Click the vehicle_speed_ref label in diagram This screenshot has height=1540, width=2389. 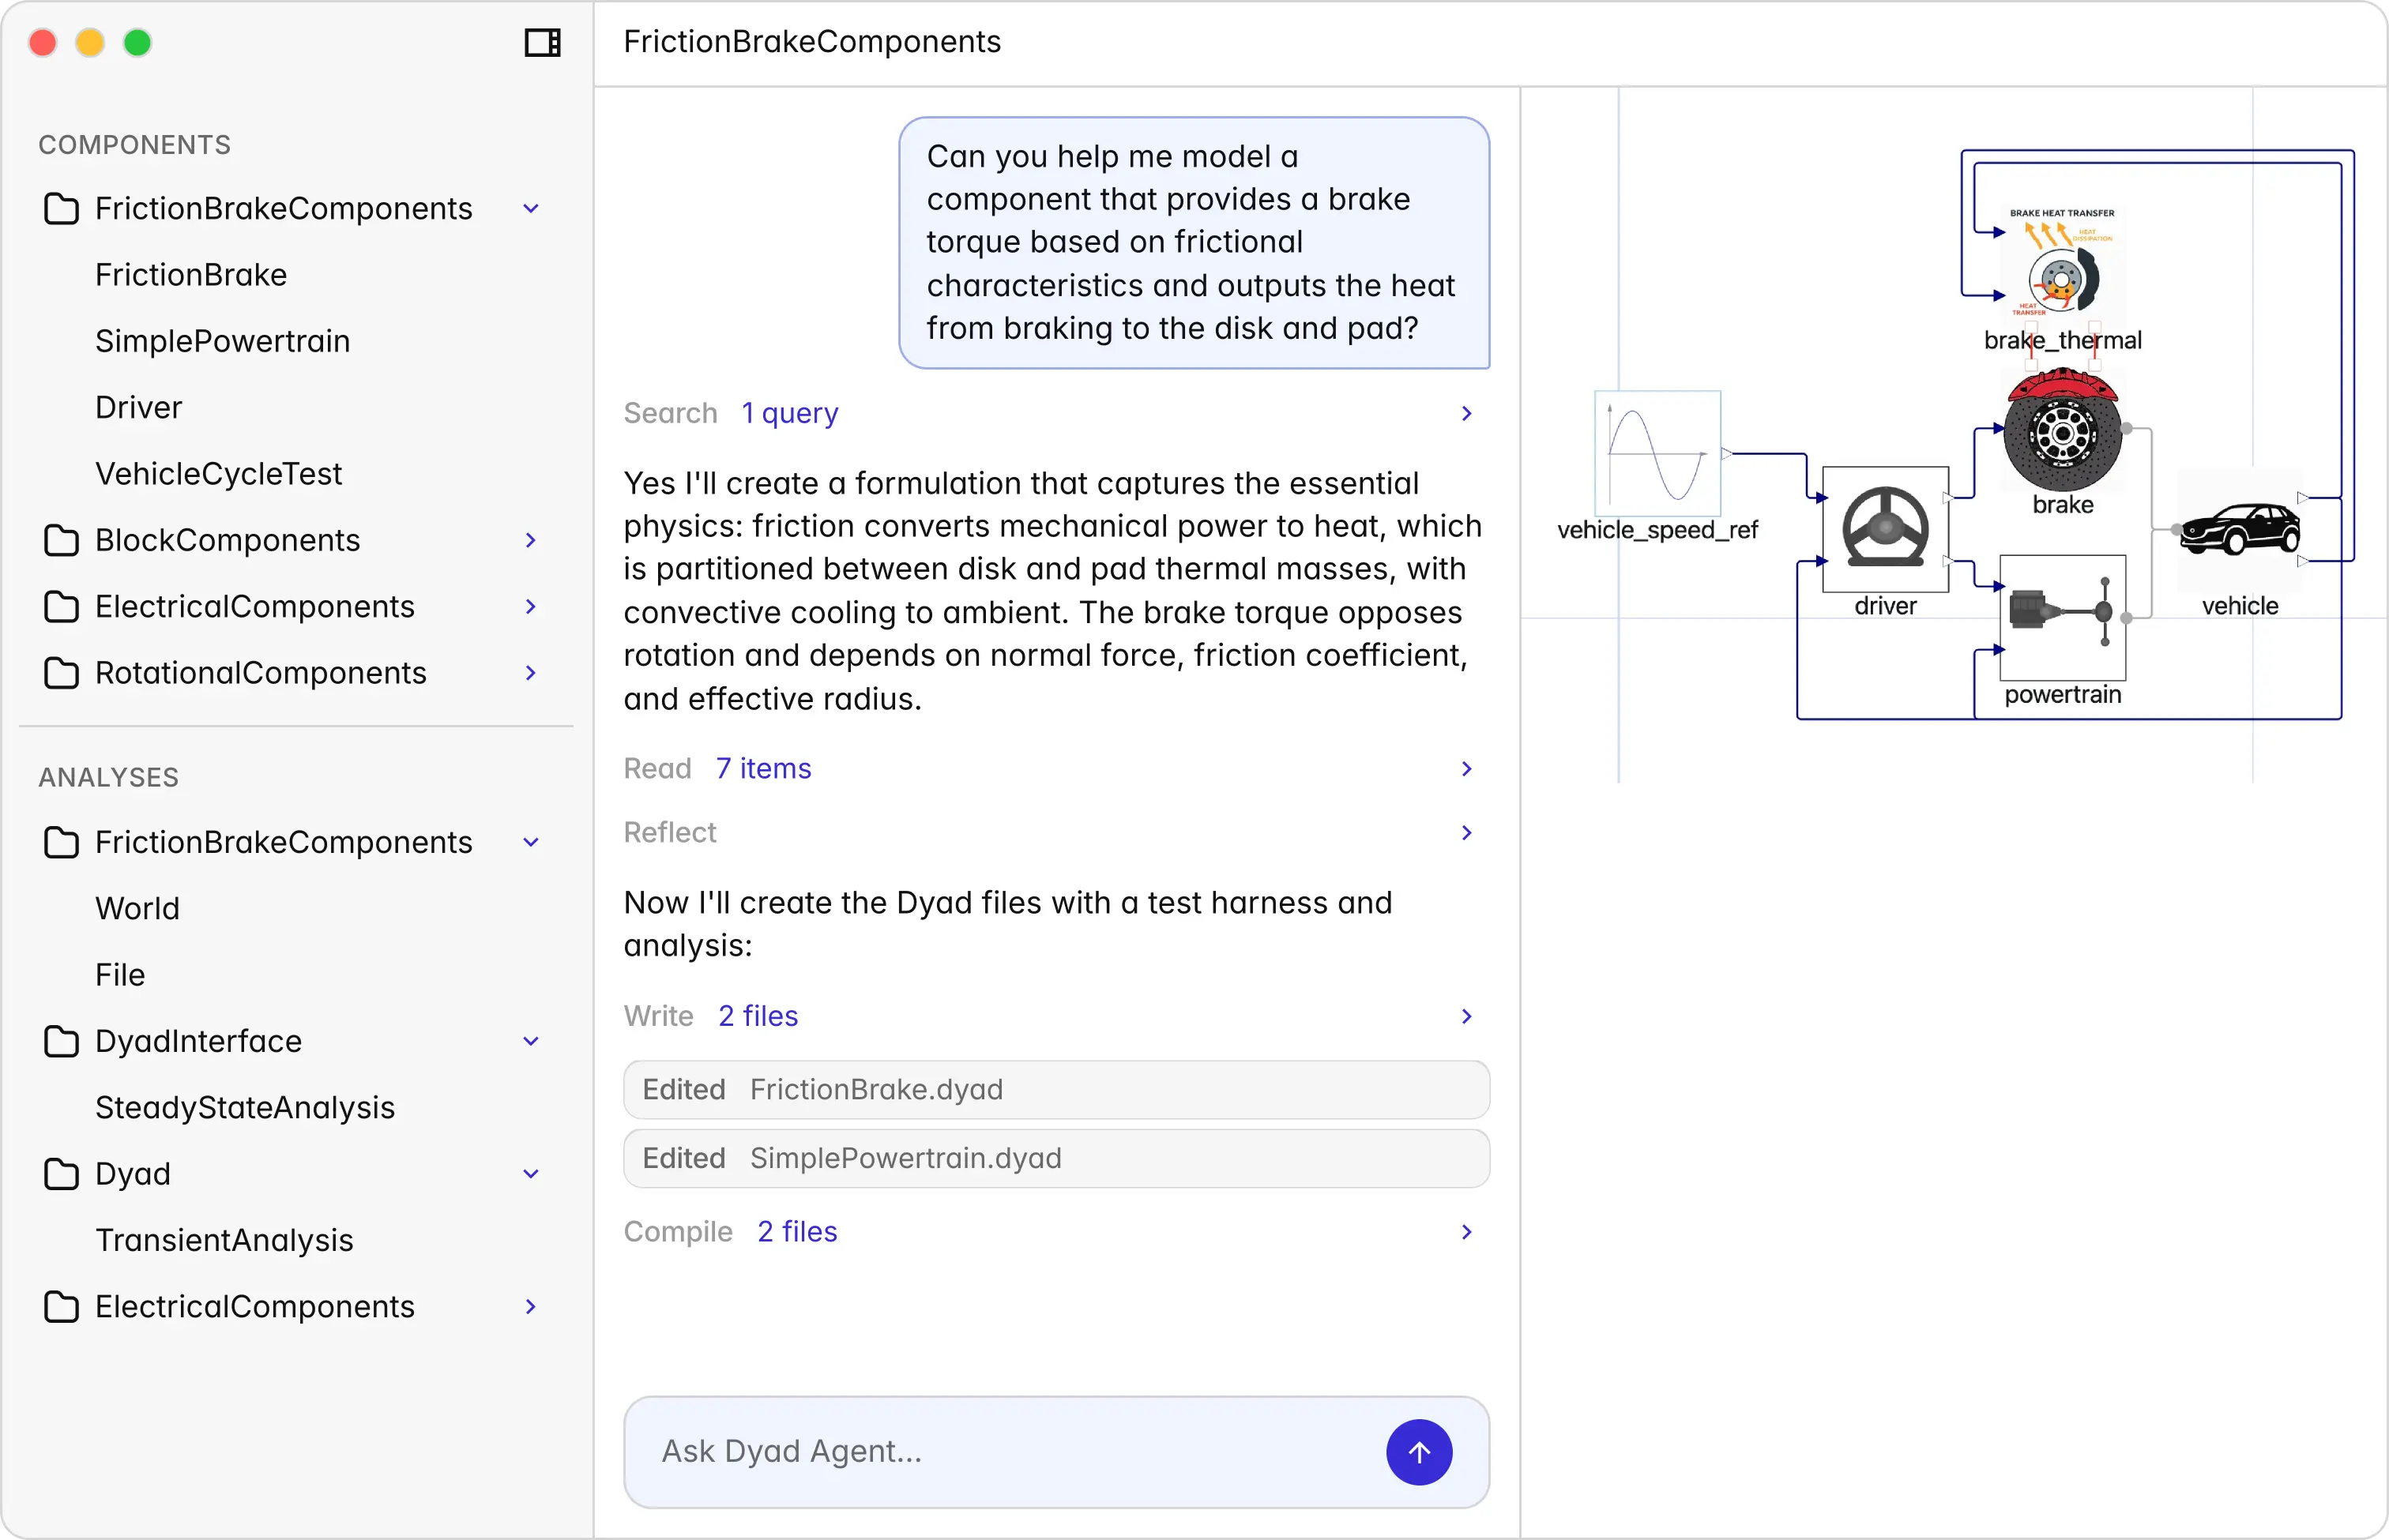click(1657, 530)
